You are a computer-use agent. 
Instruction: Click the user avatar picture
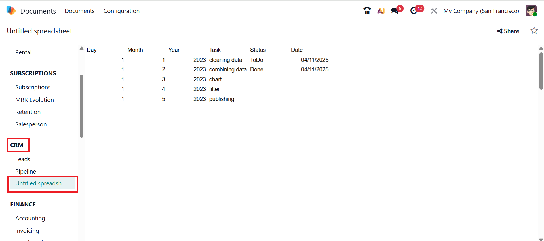(x=531, y=11)
